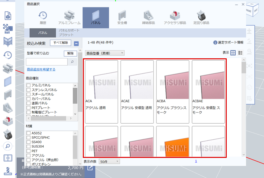Viewport: 264px width, 178px height.
Task: Select the 足回り部品 caster icon
Action: pyautogui.click(x=201, y=17)
